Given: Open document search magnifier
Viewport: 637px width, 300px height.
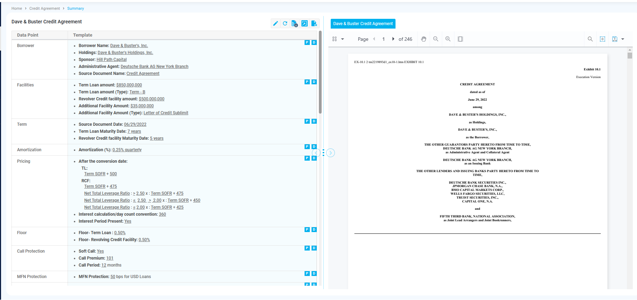Looking at the screenshot, I should pyautogui.click(x=590, y=39).
